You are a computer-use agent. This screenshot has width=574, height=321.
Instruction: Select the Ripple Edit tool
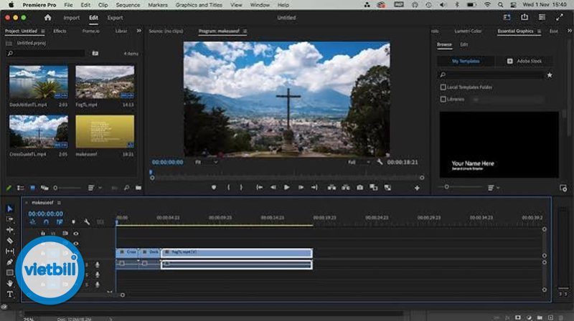(x=10, y=229)
